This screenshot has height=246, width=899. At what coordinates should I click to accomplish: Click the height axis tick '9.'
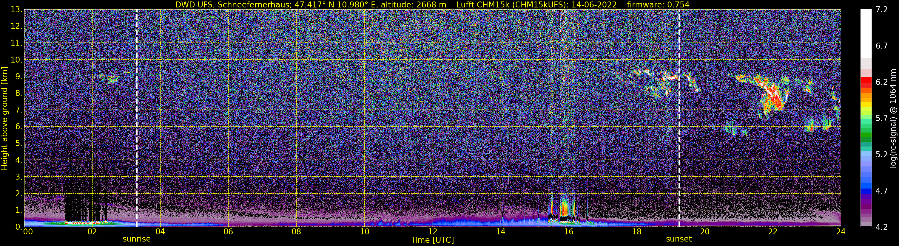(18, 77)
